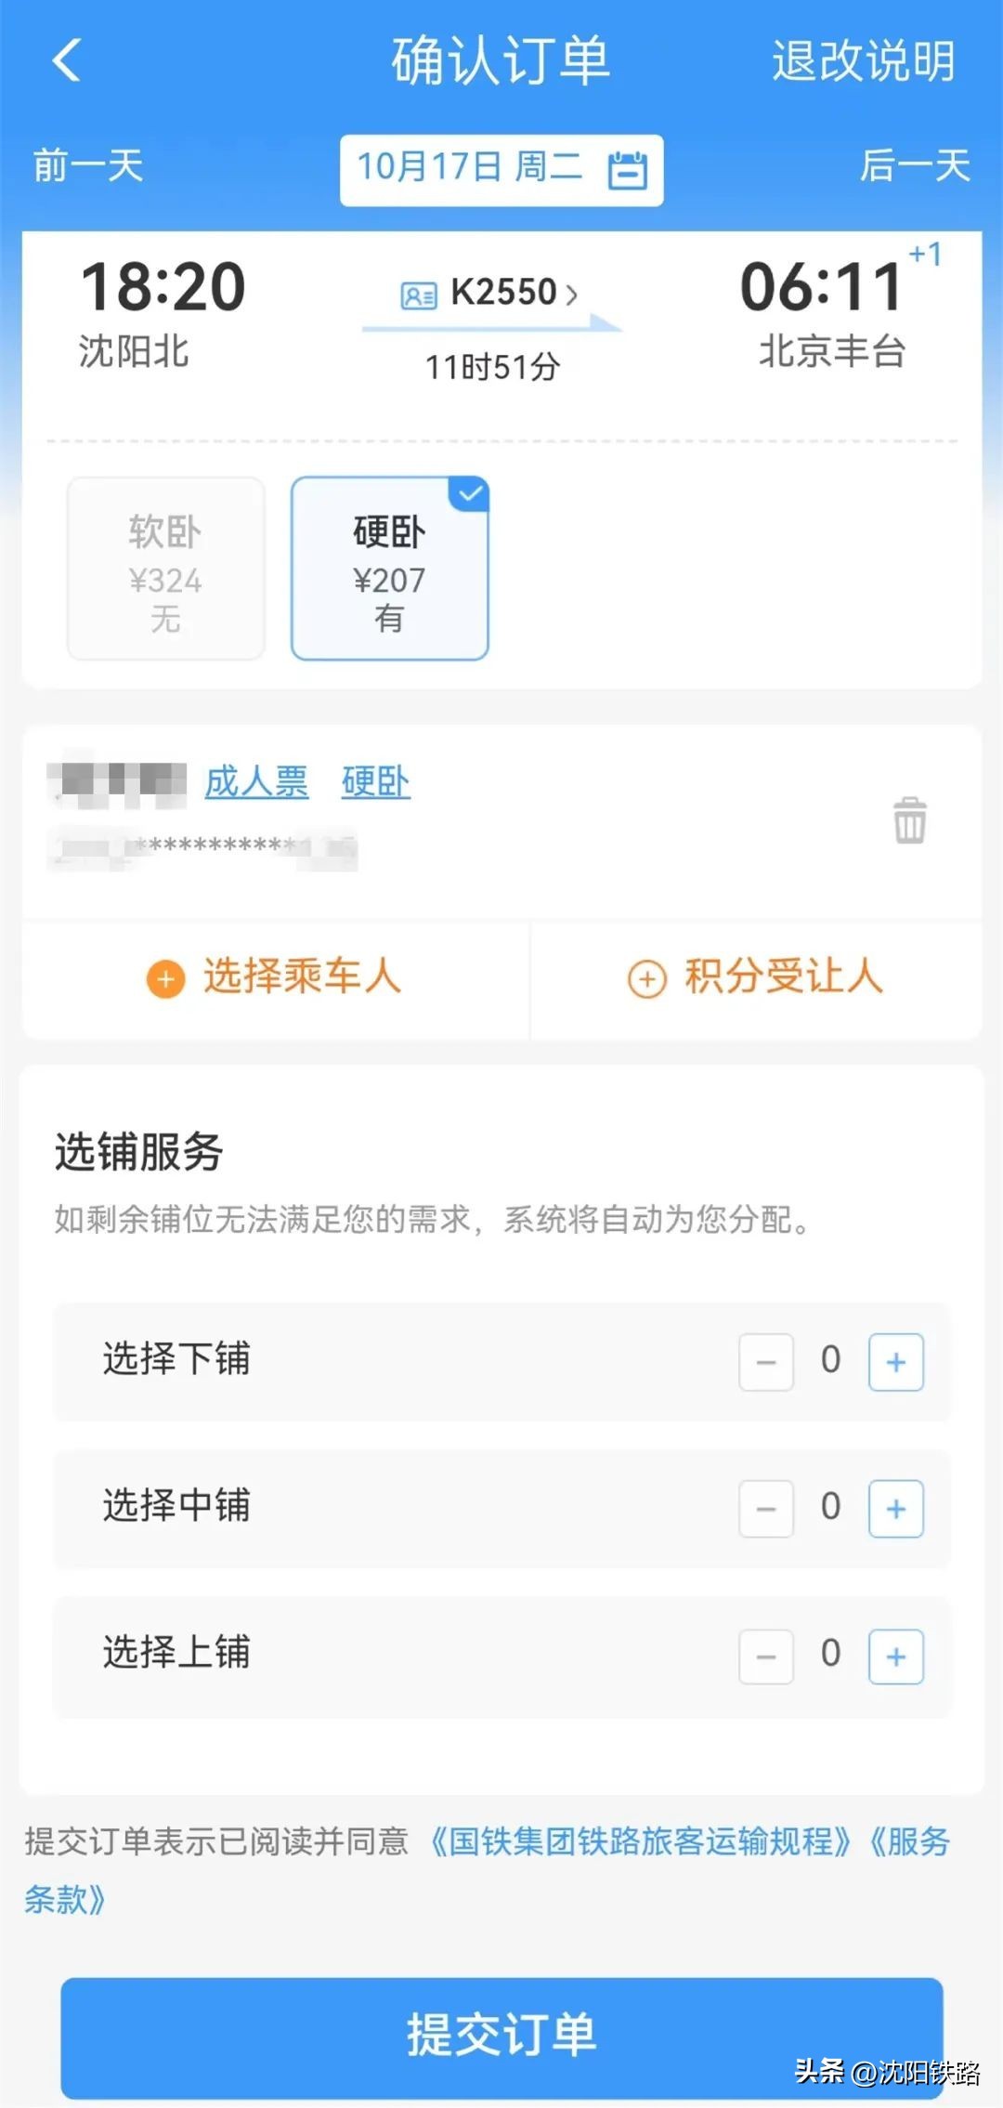
Task: Select the 硬卧 ¥207 seat option
Action: [389, 569]
